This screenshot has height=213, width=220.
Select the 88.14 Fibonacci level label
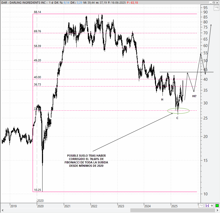tap(38, 12)
